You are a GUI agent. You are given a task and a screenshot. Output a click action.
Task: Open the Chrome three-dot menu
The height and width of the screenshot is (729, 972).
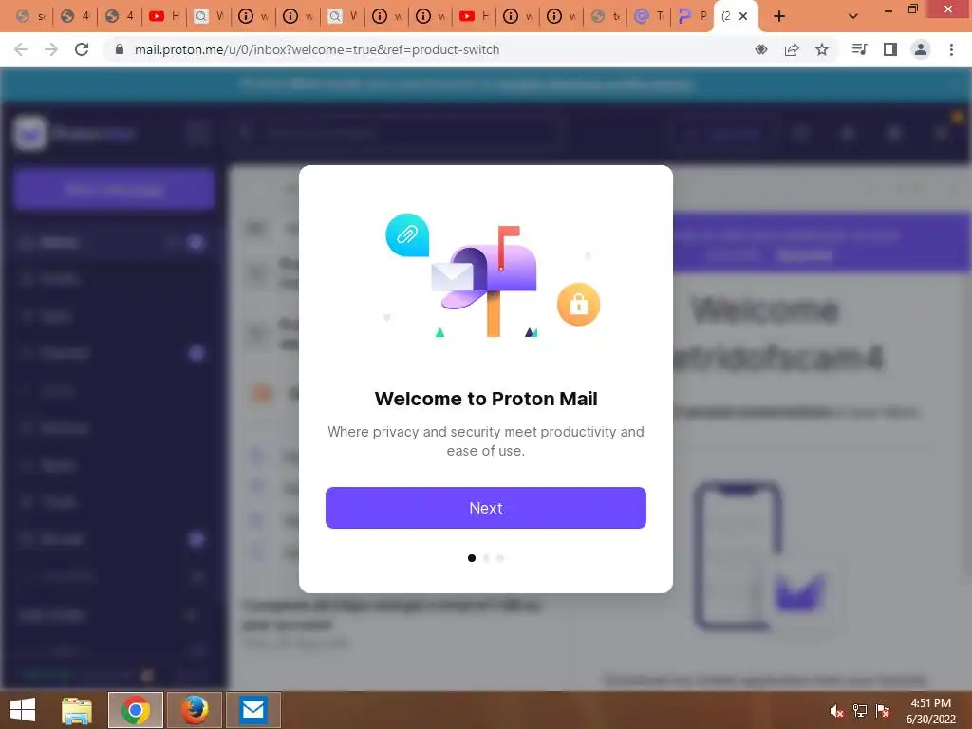pyautogui.click(x=951, y=49)
